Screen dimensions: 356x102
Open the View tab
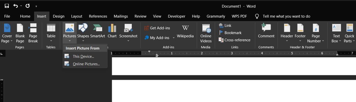157,16
